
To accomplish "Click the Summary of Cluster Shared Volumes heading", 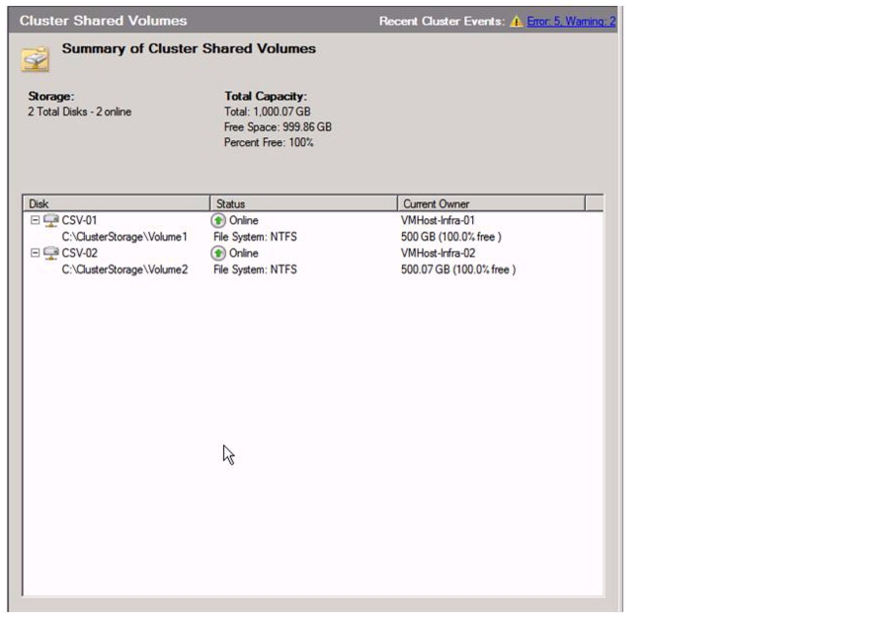I will coord(189,48).
